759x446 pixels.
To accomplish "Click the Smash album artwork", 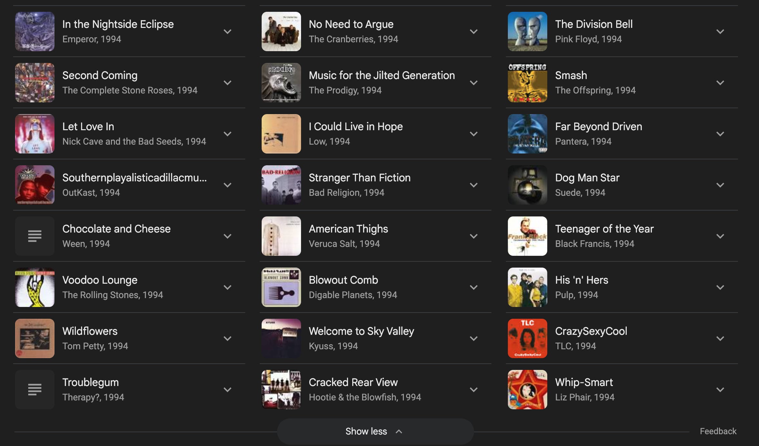I will (527, 83).
